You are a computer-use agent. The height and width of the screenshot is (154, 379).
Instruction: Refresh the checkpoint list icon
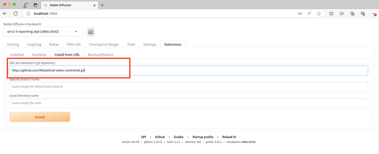(91, 32)
